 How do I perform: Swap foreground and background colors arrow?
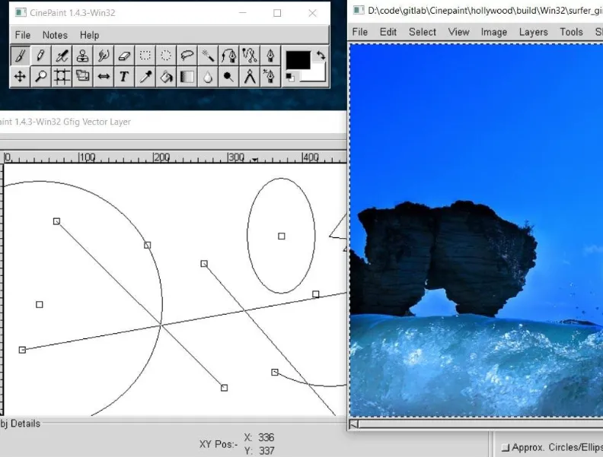321,55
